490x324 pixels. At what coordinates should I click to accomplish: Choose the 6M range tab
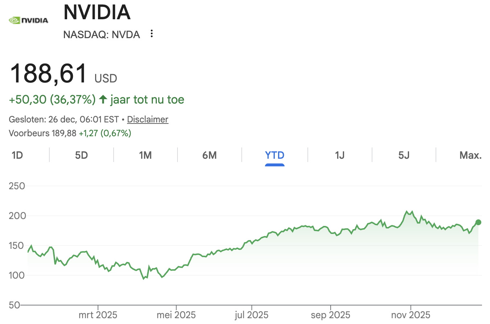209,155
